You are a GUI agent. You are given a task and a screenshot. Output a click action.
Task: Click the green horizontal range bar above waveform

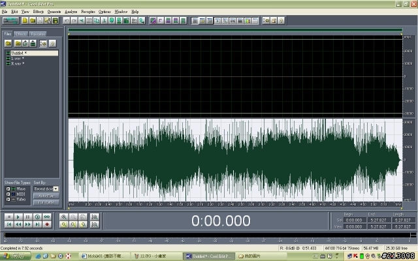point(235,30)
